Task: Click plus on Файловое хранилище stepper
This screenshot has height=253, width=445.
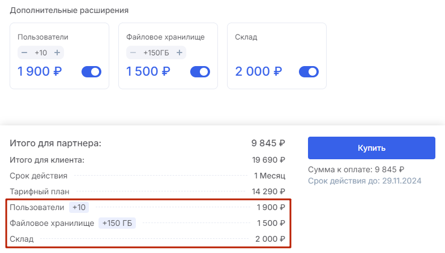Action: click(x=179, y=53)
